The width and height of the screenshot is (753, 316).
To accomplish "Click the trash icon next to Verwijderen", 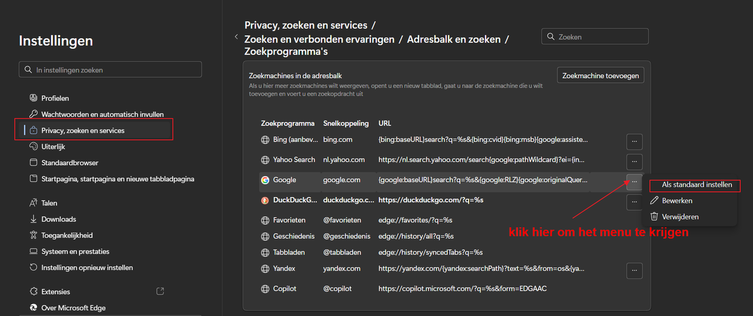I will pos(654,217).
